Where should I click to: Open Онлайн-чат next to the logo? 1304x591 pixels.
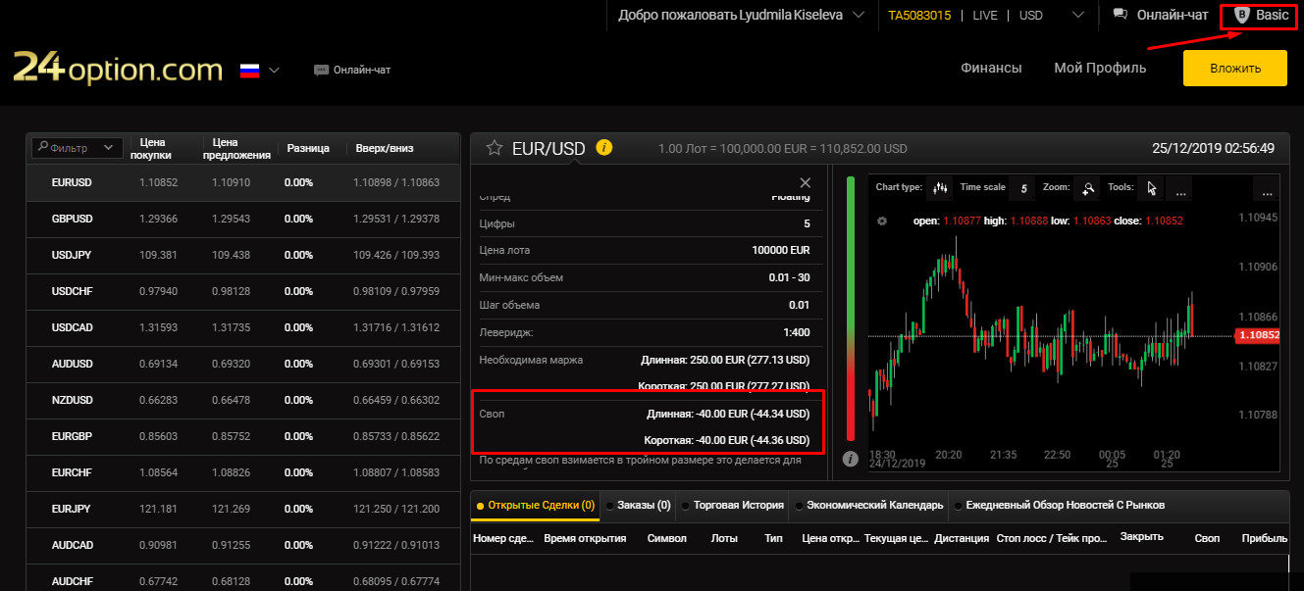352,70
